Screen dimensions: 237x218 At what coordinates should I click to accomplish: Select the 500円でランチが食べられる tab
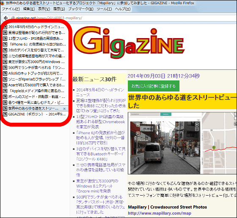[36, 68]
